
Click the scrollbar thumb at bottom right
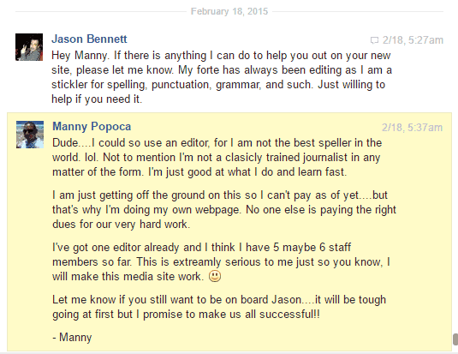click(x=455, y=339)
